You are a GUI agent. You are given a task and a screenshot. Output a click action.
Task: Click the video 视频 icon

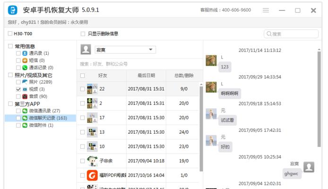coord(25,89)
